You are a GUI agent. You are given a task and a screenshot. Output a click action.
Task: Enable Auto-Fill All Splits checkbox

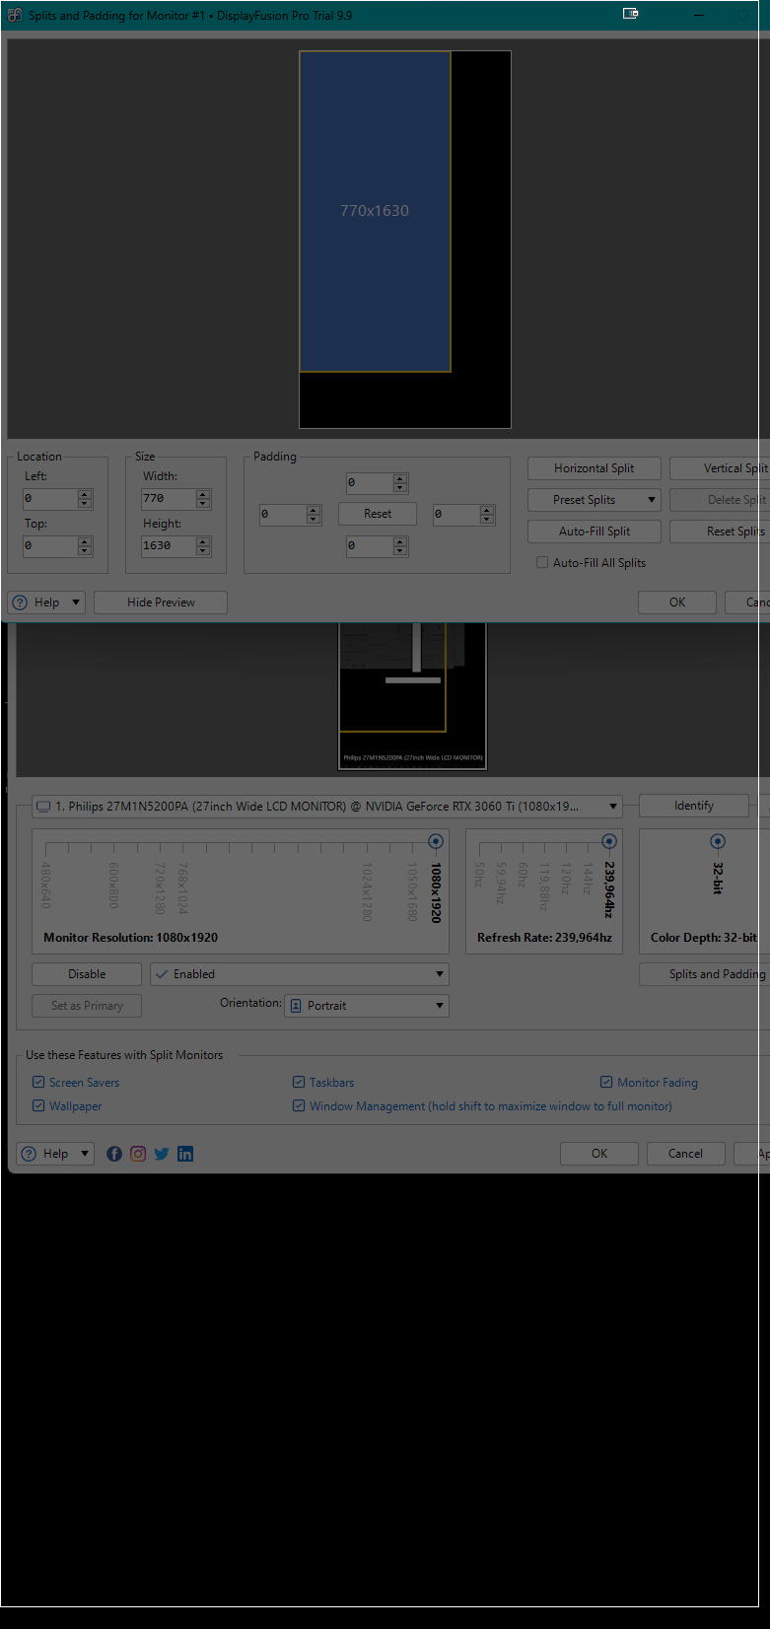(x=542, y=562)
